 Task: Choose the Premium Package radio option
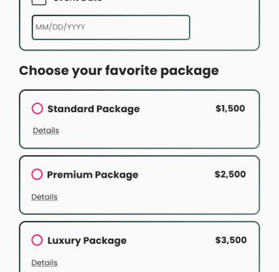point(37,174)
